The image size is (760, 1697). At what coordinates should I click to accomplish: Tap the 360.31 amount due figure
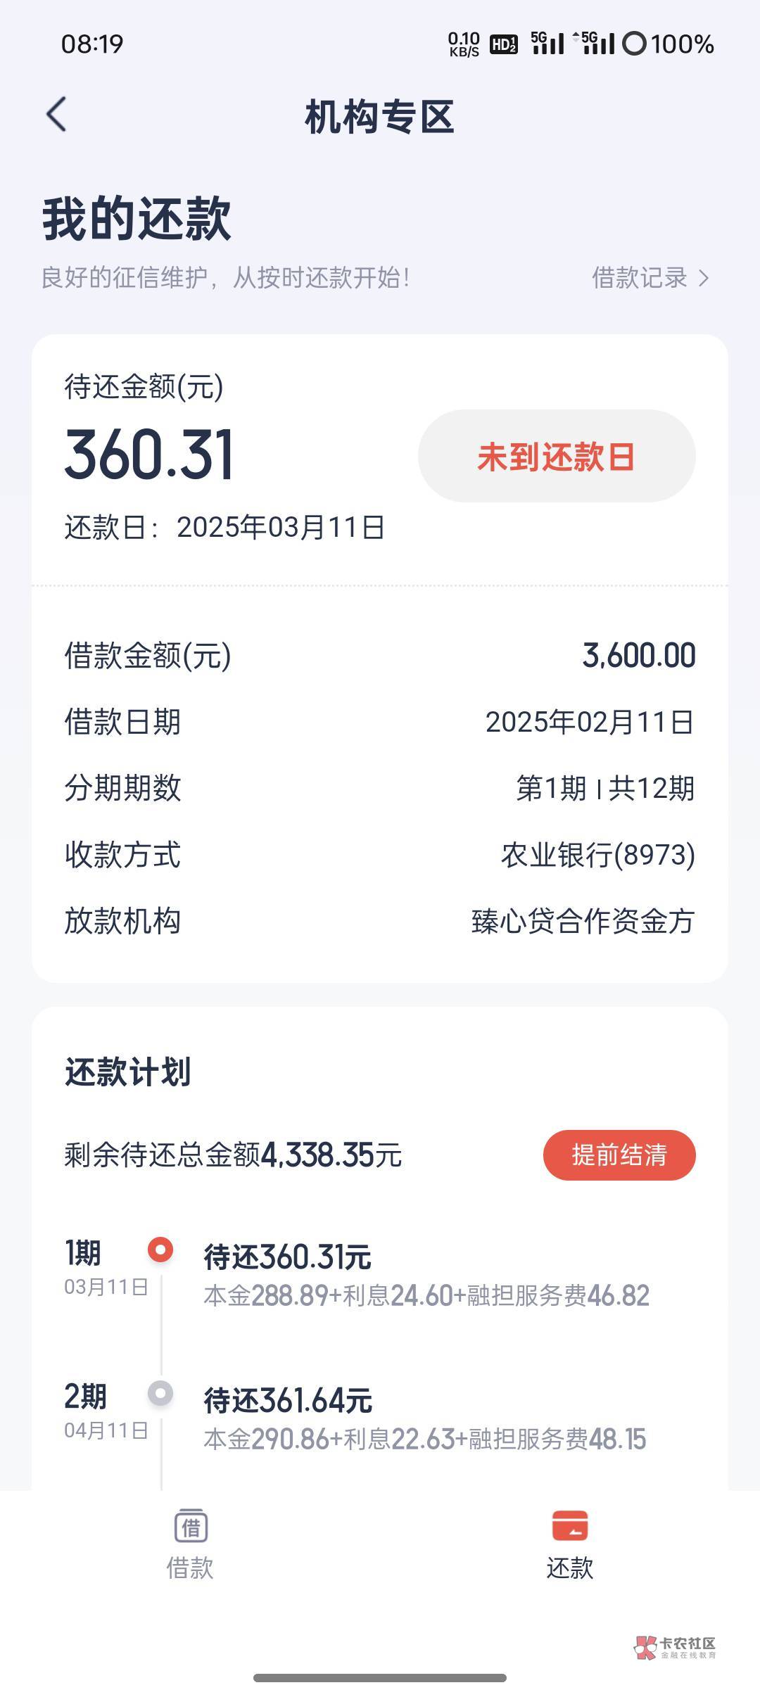(x=149, y=455)
